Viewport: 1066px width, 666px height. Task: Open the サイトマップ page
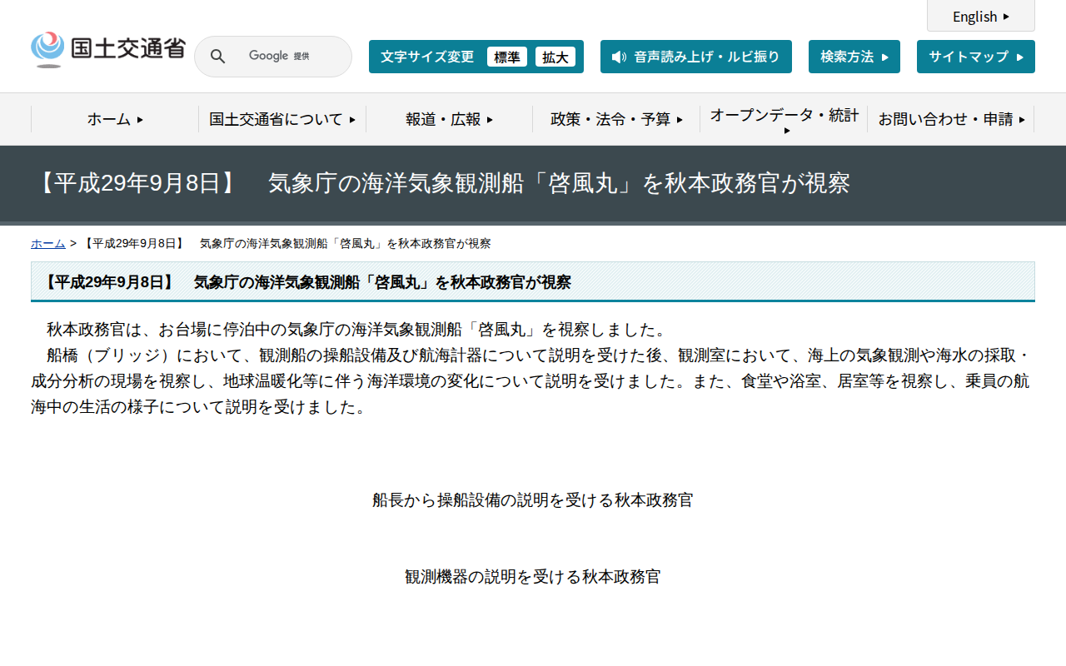tap(974, 56)
